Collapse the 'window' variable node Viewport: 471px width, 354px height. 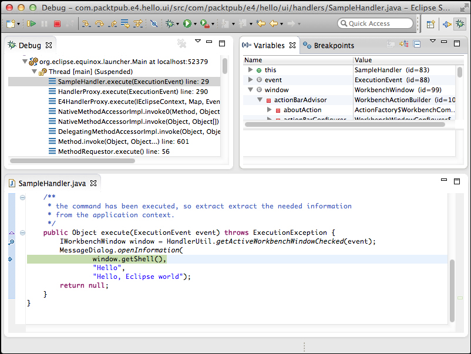tap(251, 90)
